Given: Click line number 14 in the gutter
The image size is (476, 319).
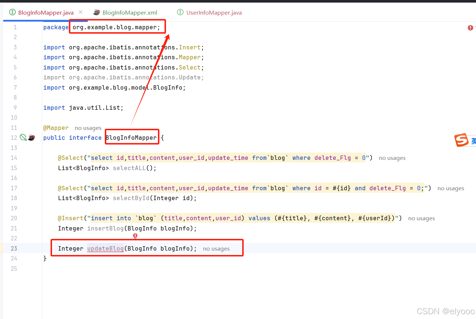Looking at the screenshot, I should coord(14,158).
